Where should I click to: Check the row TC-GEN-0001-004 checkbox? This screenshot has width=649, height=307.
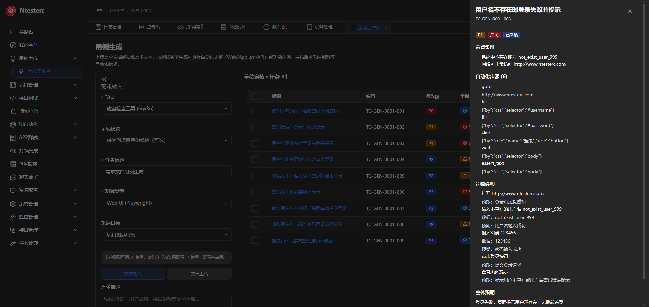click(255, 159)
